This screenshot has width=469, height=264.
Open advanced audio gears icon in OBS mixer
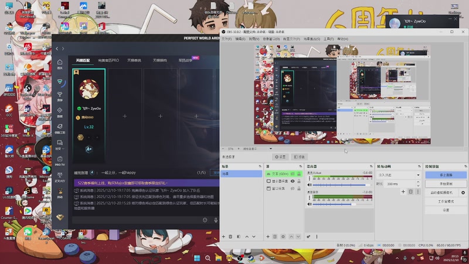point(308,236)
